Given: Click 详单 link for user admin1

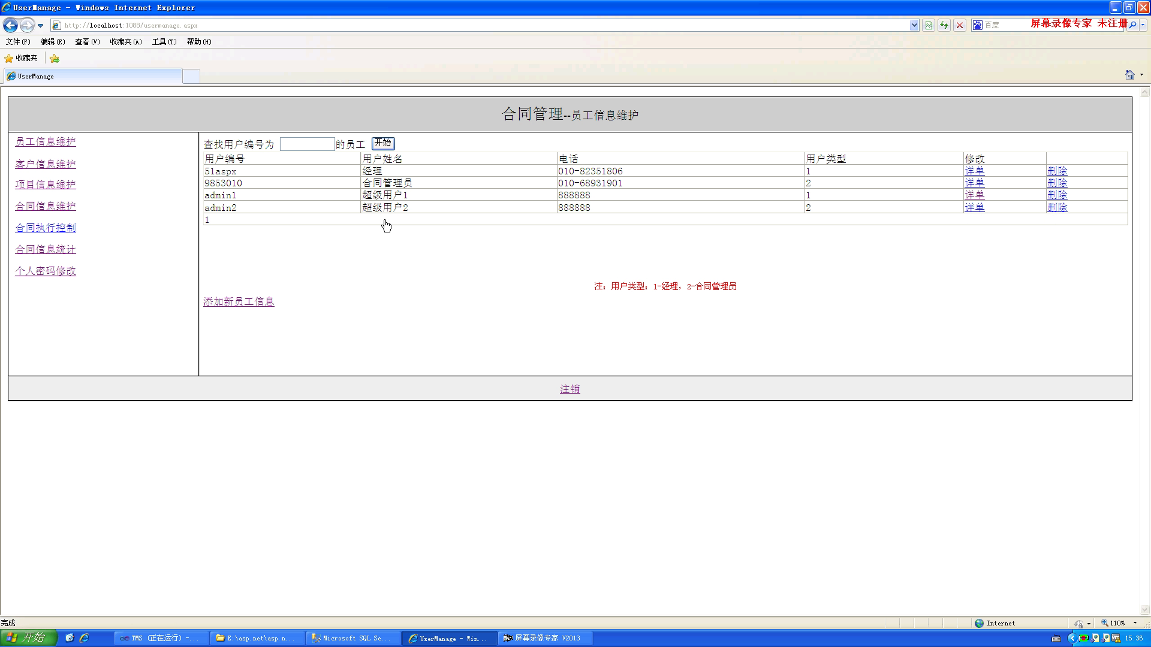Looking at the screenshot, I should [974, 195].
